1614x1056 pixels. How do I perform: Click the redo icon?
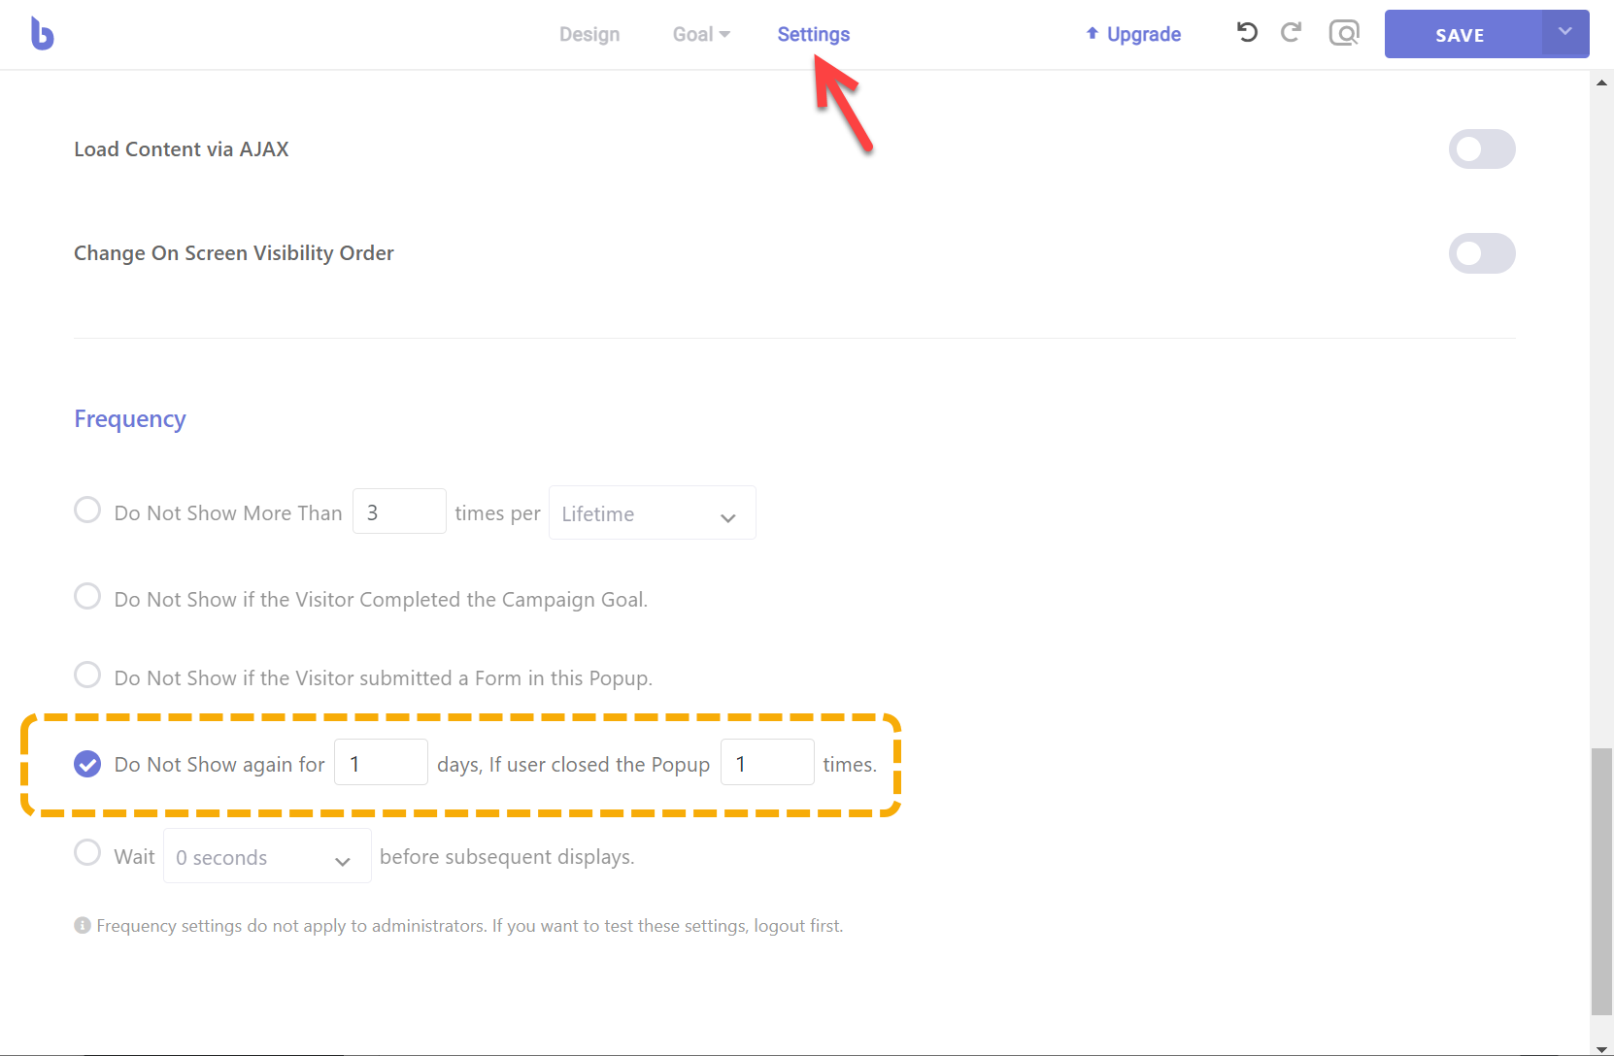1291,33
